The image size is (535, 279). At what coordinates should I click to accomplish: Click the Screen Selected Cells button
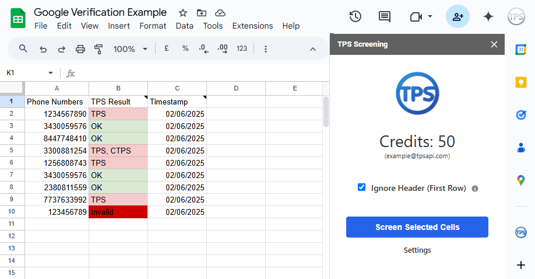(417, 227)
